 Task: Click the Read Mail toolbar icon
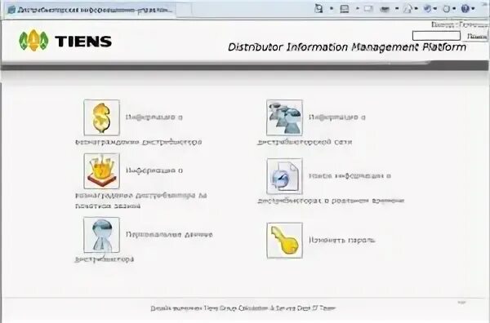pyautogui.click(x=368, y=9)
